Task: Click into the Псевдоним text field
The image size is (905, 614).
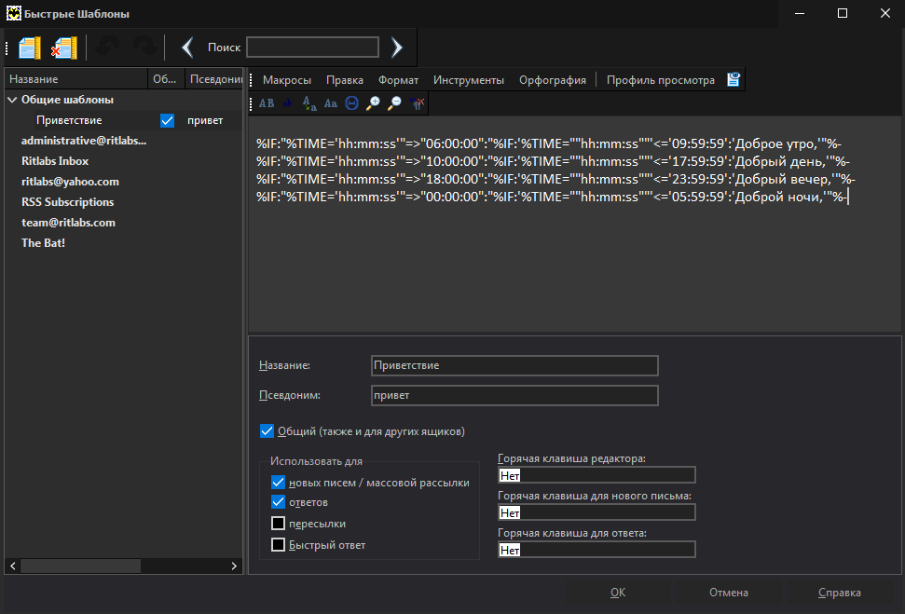Action: click(x=514, y=395)
